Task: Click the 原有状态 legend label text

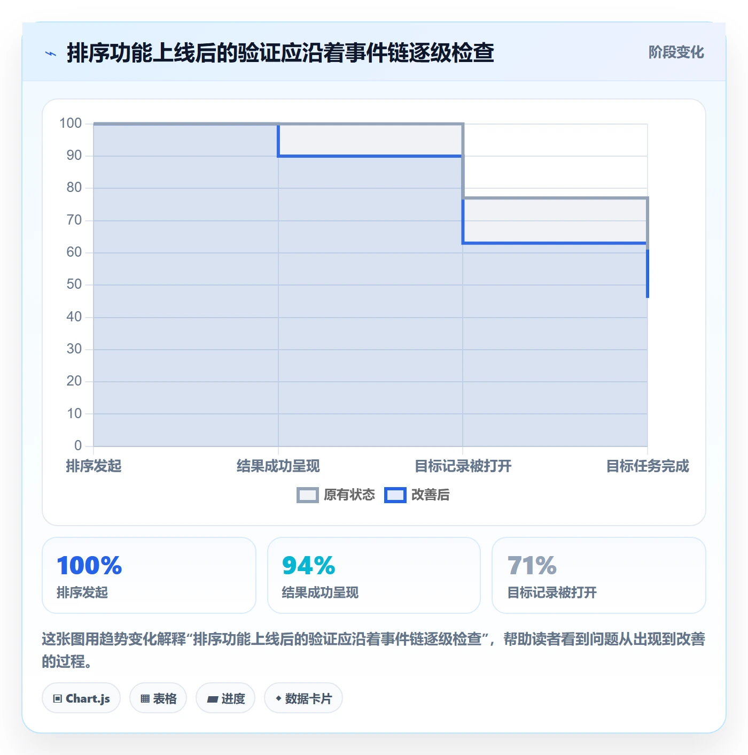Action: (349, 495)
